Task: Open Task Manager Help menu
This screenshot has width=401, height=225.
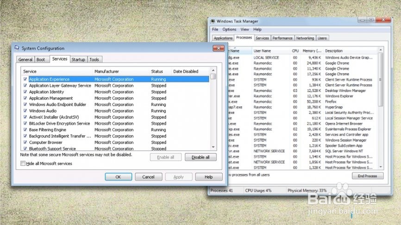Action: point(257,29)
